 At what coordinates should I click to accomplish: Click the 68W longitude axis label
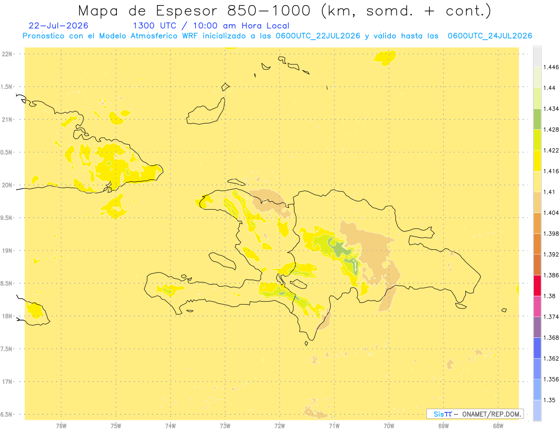498,426
